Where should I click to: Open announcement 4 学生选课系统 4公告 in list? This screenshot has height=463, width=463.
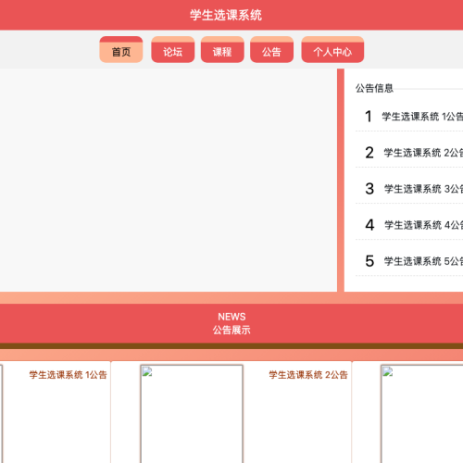tap(409, 225)
